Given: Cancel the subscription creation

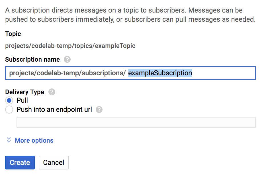Looking at the screenshot, I should point(54,163).
